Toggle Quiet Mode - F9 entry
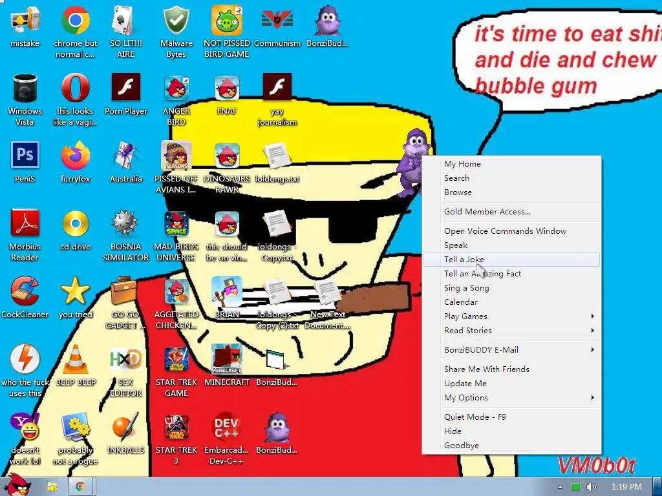This screenshot has height=496, width=662. coord(511,417)
